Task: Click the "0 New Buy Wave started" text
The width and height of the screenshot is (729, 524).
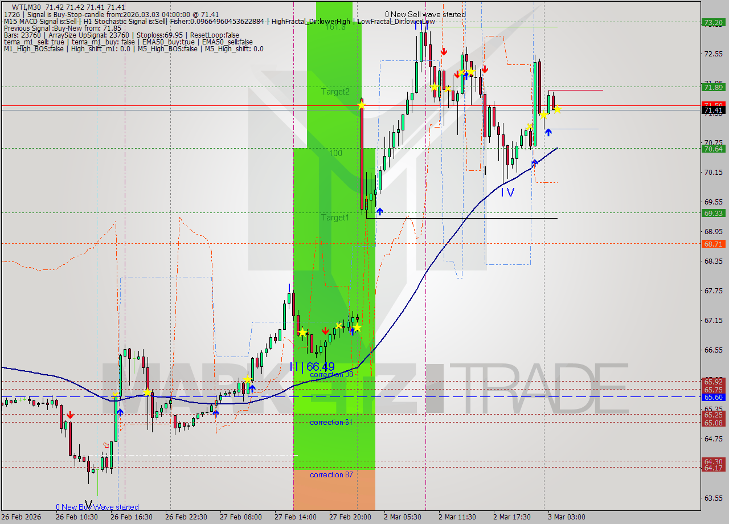Action: (x=97, y=507)
